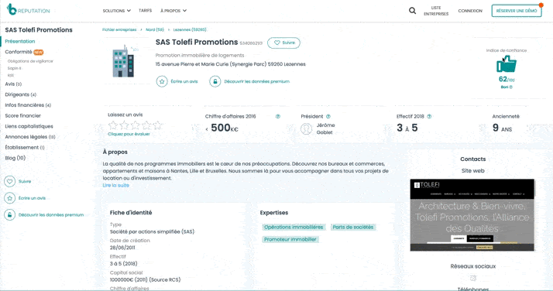
Task: Select the fifth rating star
Action: coord(158,125)
